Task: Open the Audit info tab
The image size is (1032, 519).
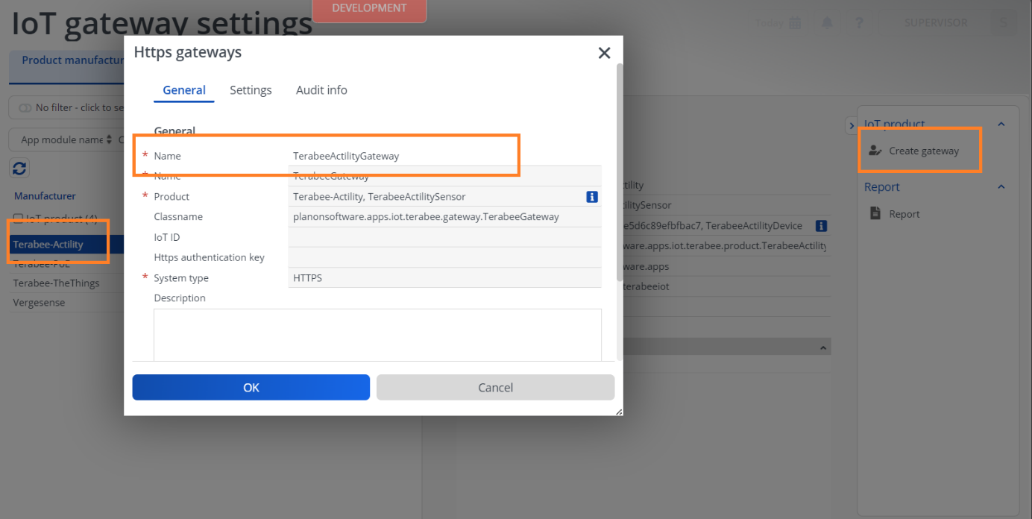Action: point(321,90)
